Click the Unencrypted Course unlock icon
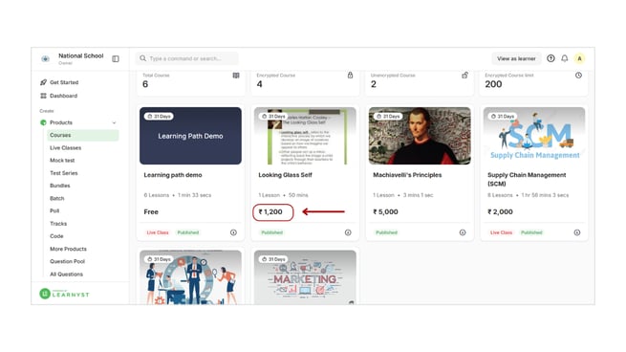Image resolution: width=626 pixels, height=352 pixels. click(x=464, y=76)
